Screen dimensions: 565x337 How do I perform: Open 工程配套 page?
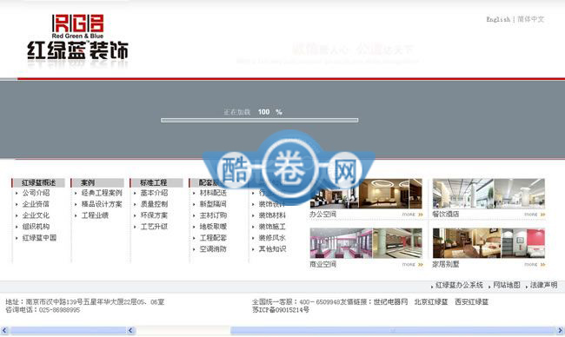point(213,238)
